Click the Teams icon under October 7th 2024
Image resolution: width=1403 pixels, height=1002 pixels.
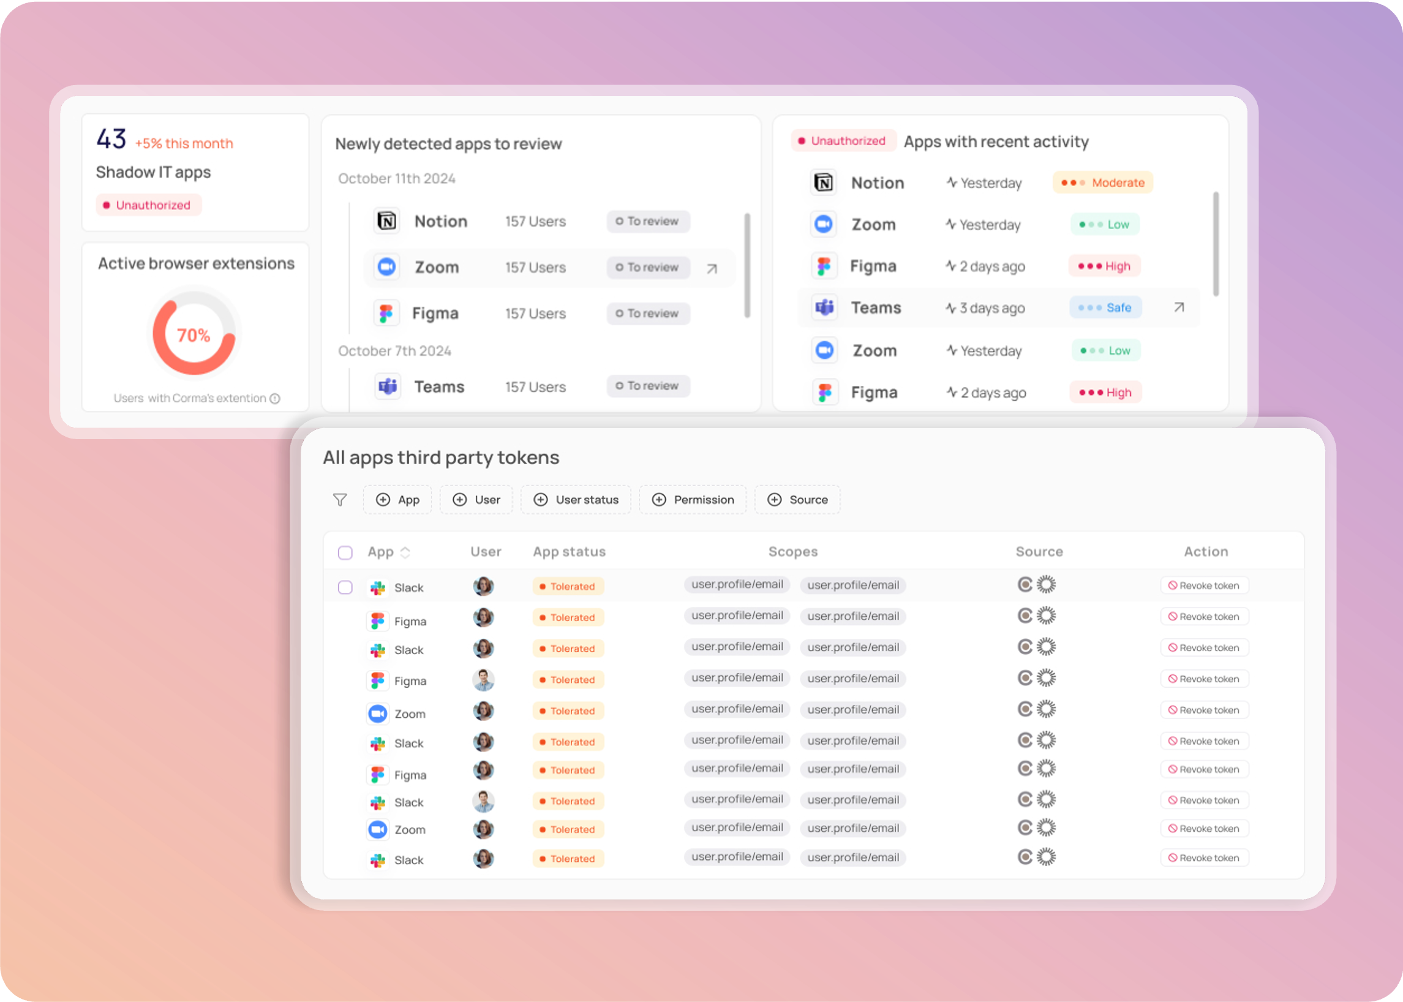point(388,387)
